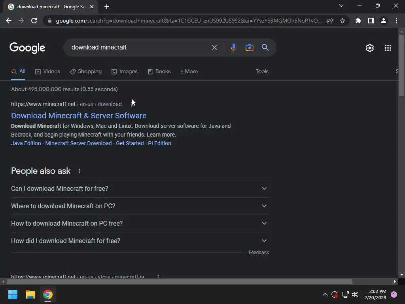405x304 pixels.
Task: Open the volume control in the tray
Action: coord(355,294)
